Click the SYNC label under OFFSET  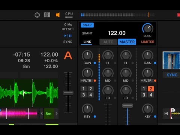coord(67,42)
